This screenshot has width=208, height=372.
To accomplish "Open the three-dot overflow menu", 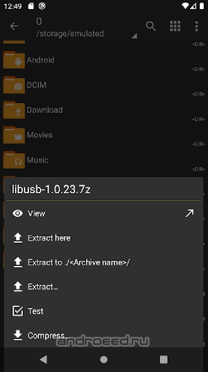I will pos(196,26).
